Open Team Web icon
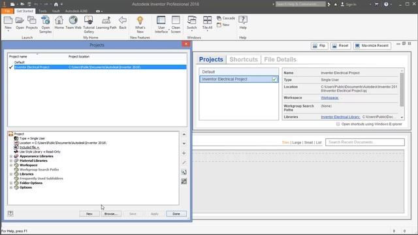 pyautogui.click(x=73, y=20)
